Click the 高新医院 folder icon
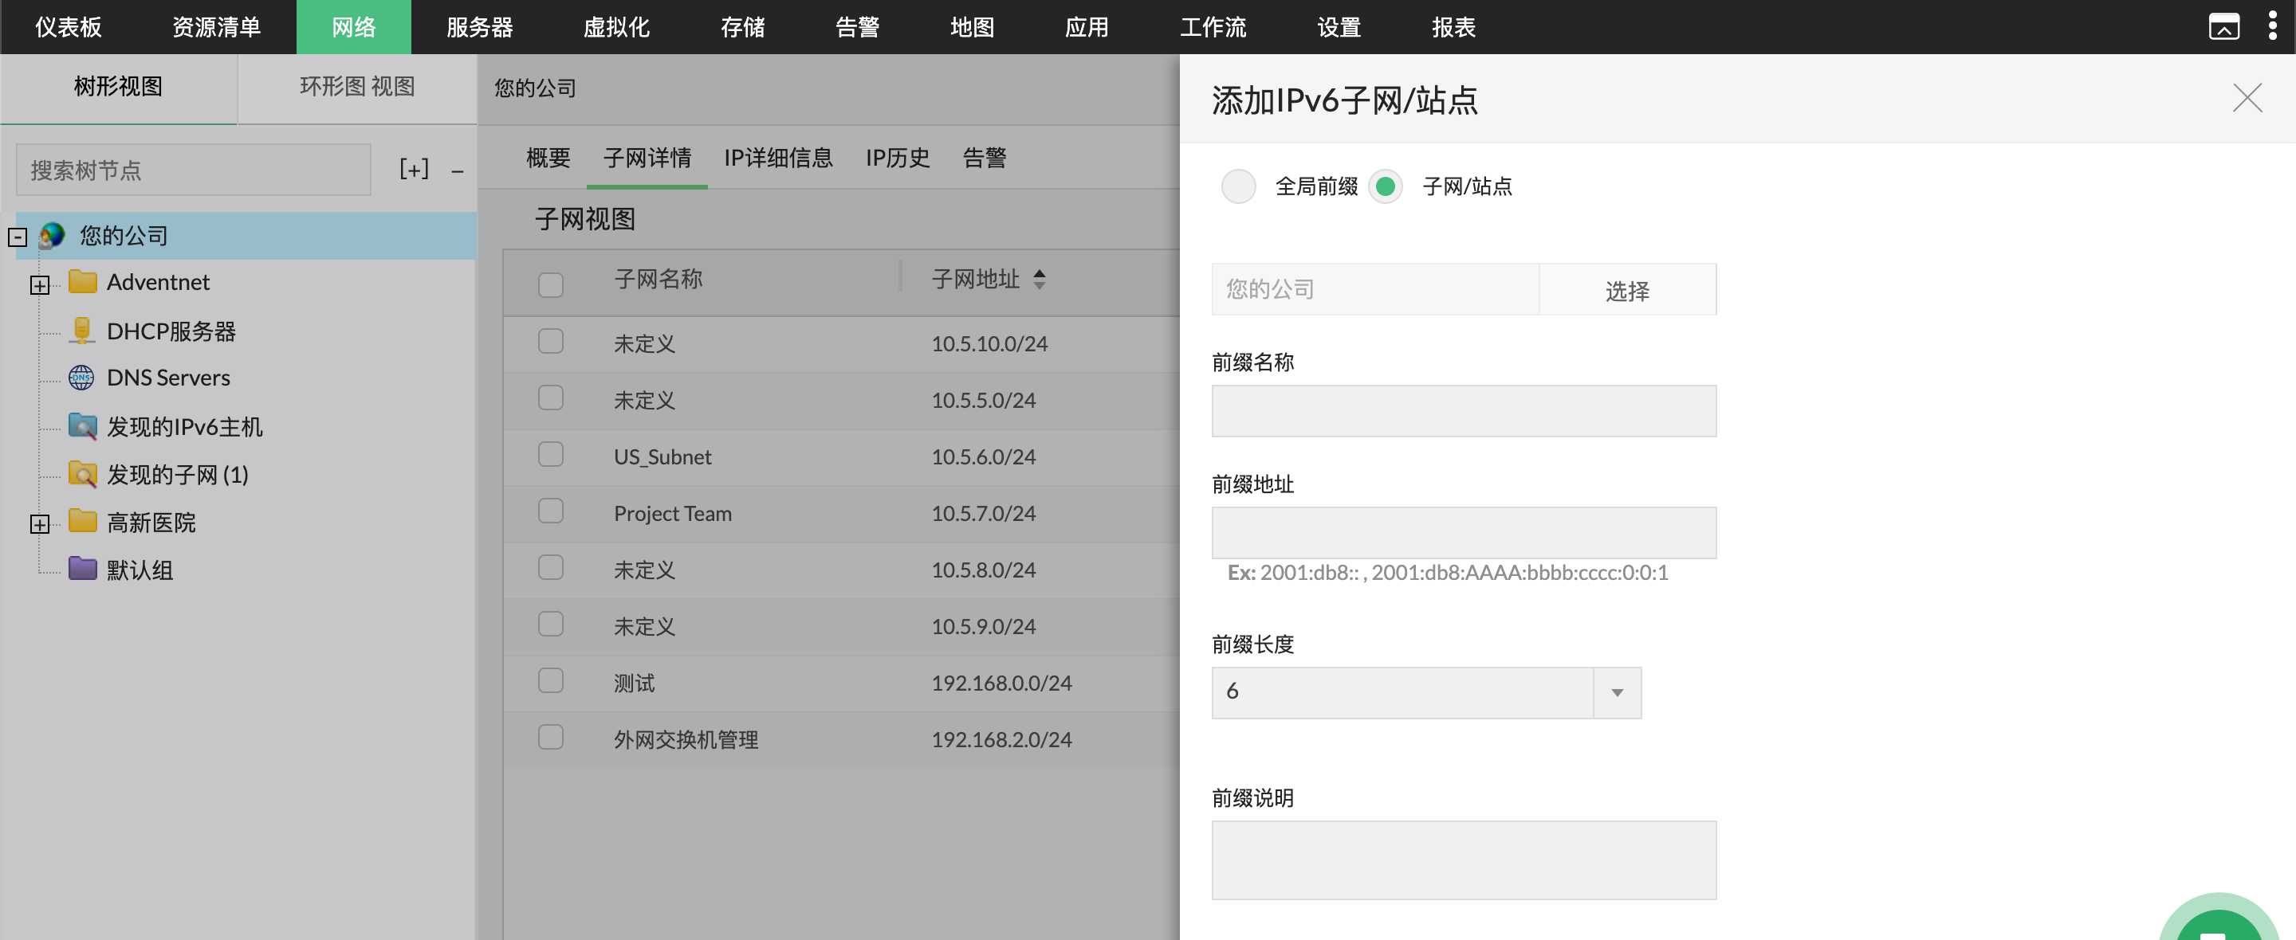Screen dimensions: 2296x940 [x=83, y=520]
